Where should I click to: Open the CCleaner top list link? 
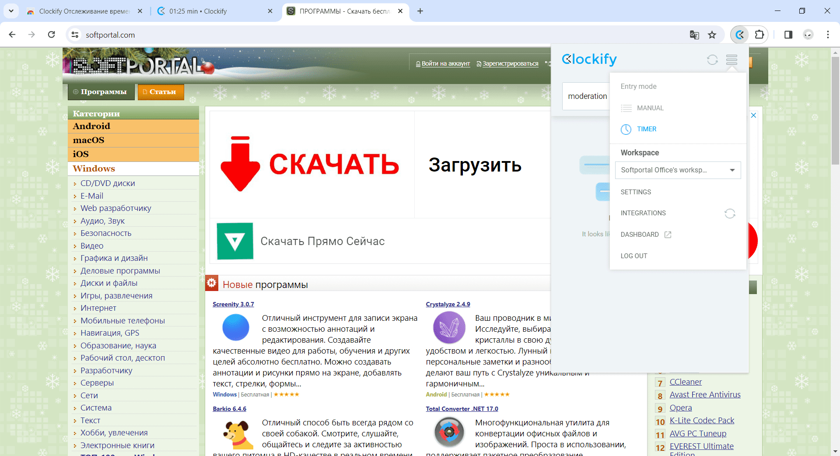[686, 382]
